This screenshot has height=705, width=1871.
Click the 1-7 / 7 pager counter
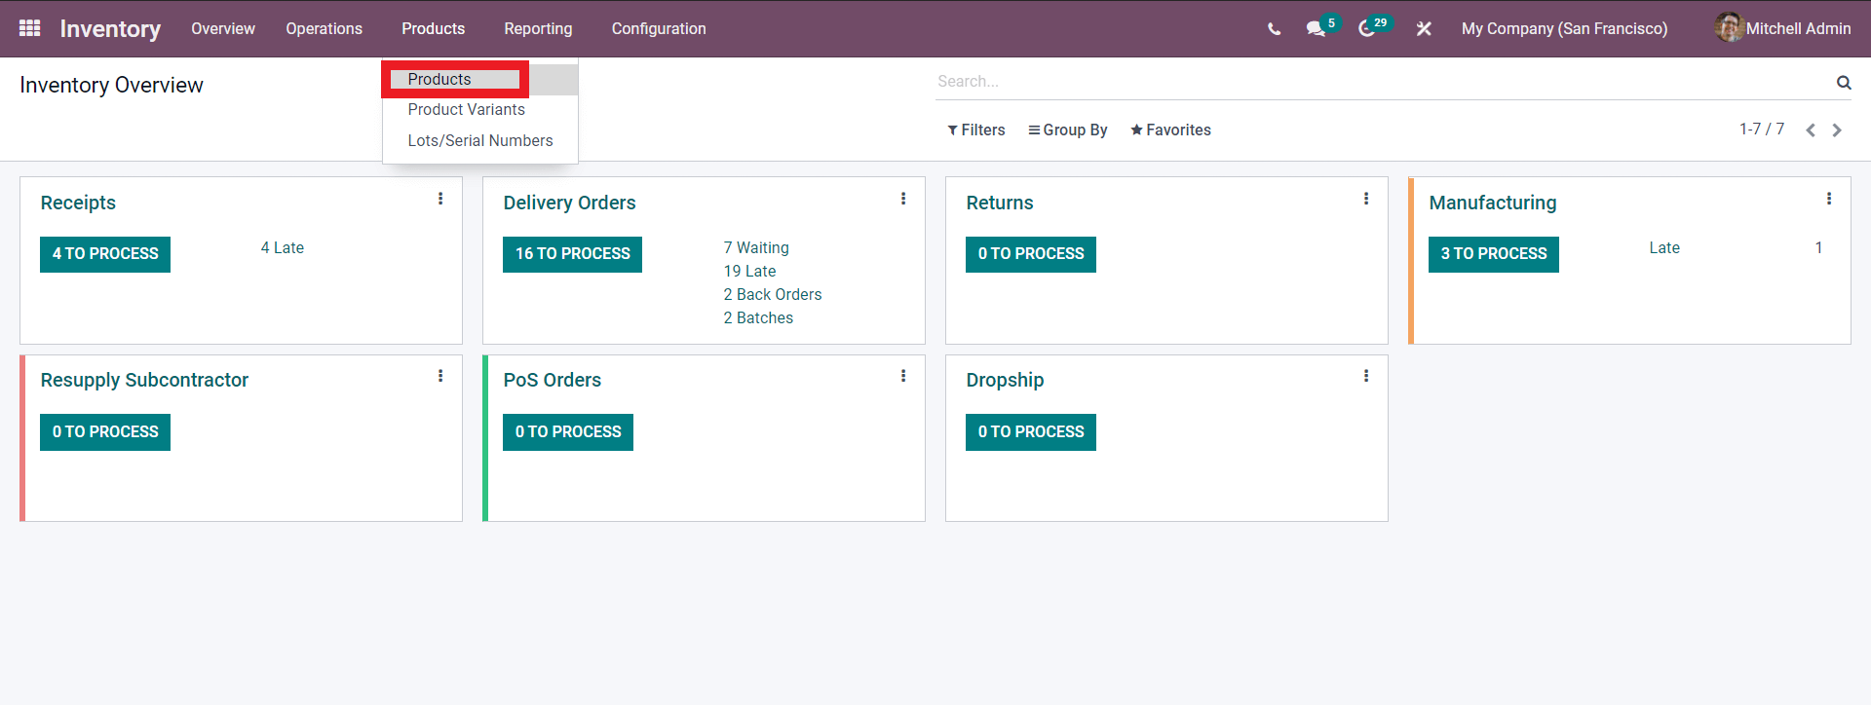(x=1762, y=130)
